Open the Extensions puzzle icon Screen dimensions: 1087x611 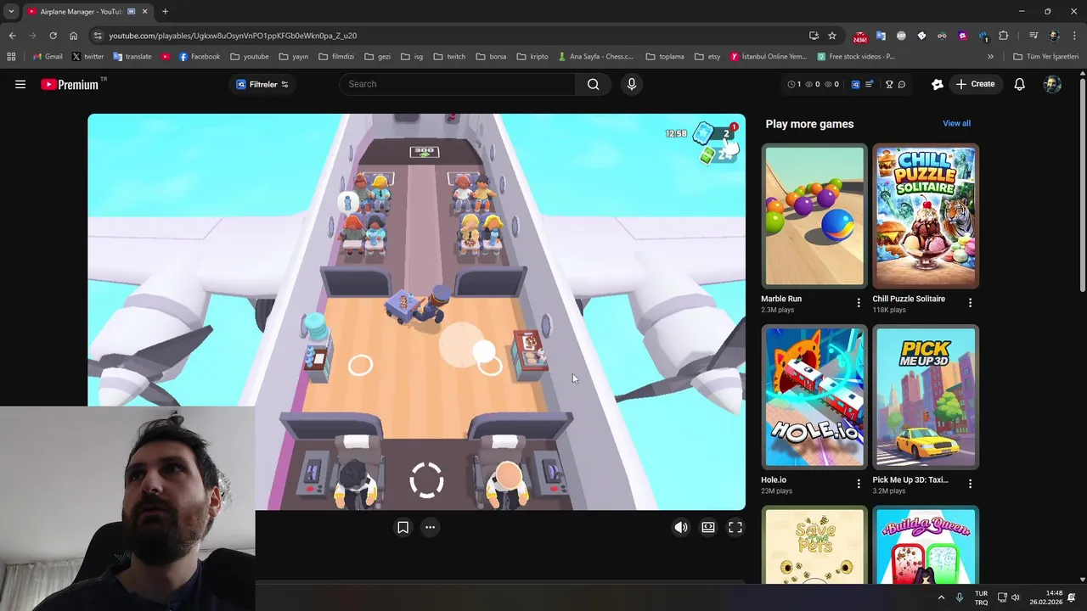(1004, 36)
